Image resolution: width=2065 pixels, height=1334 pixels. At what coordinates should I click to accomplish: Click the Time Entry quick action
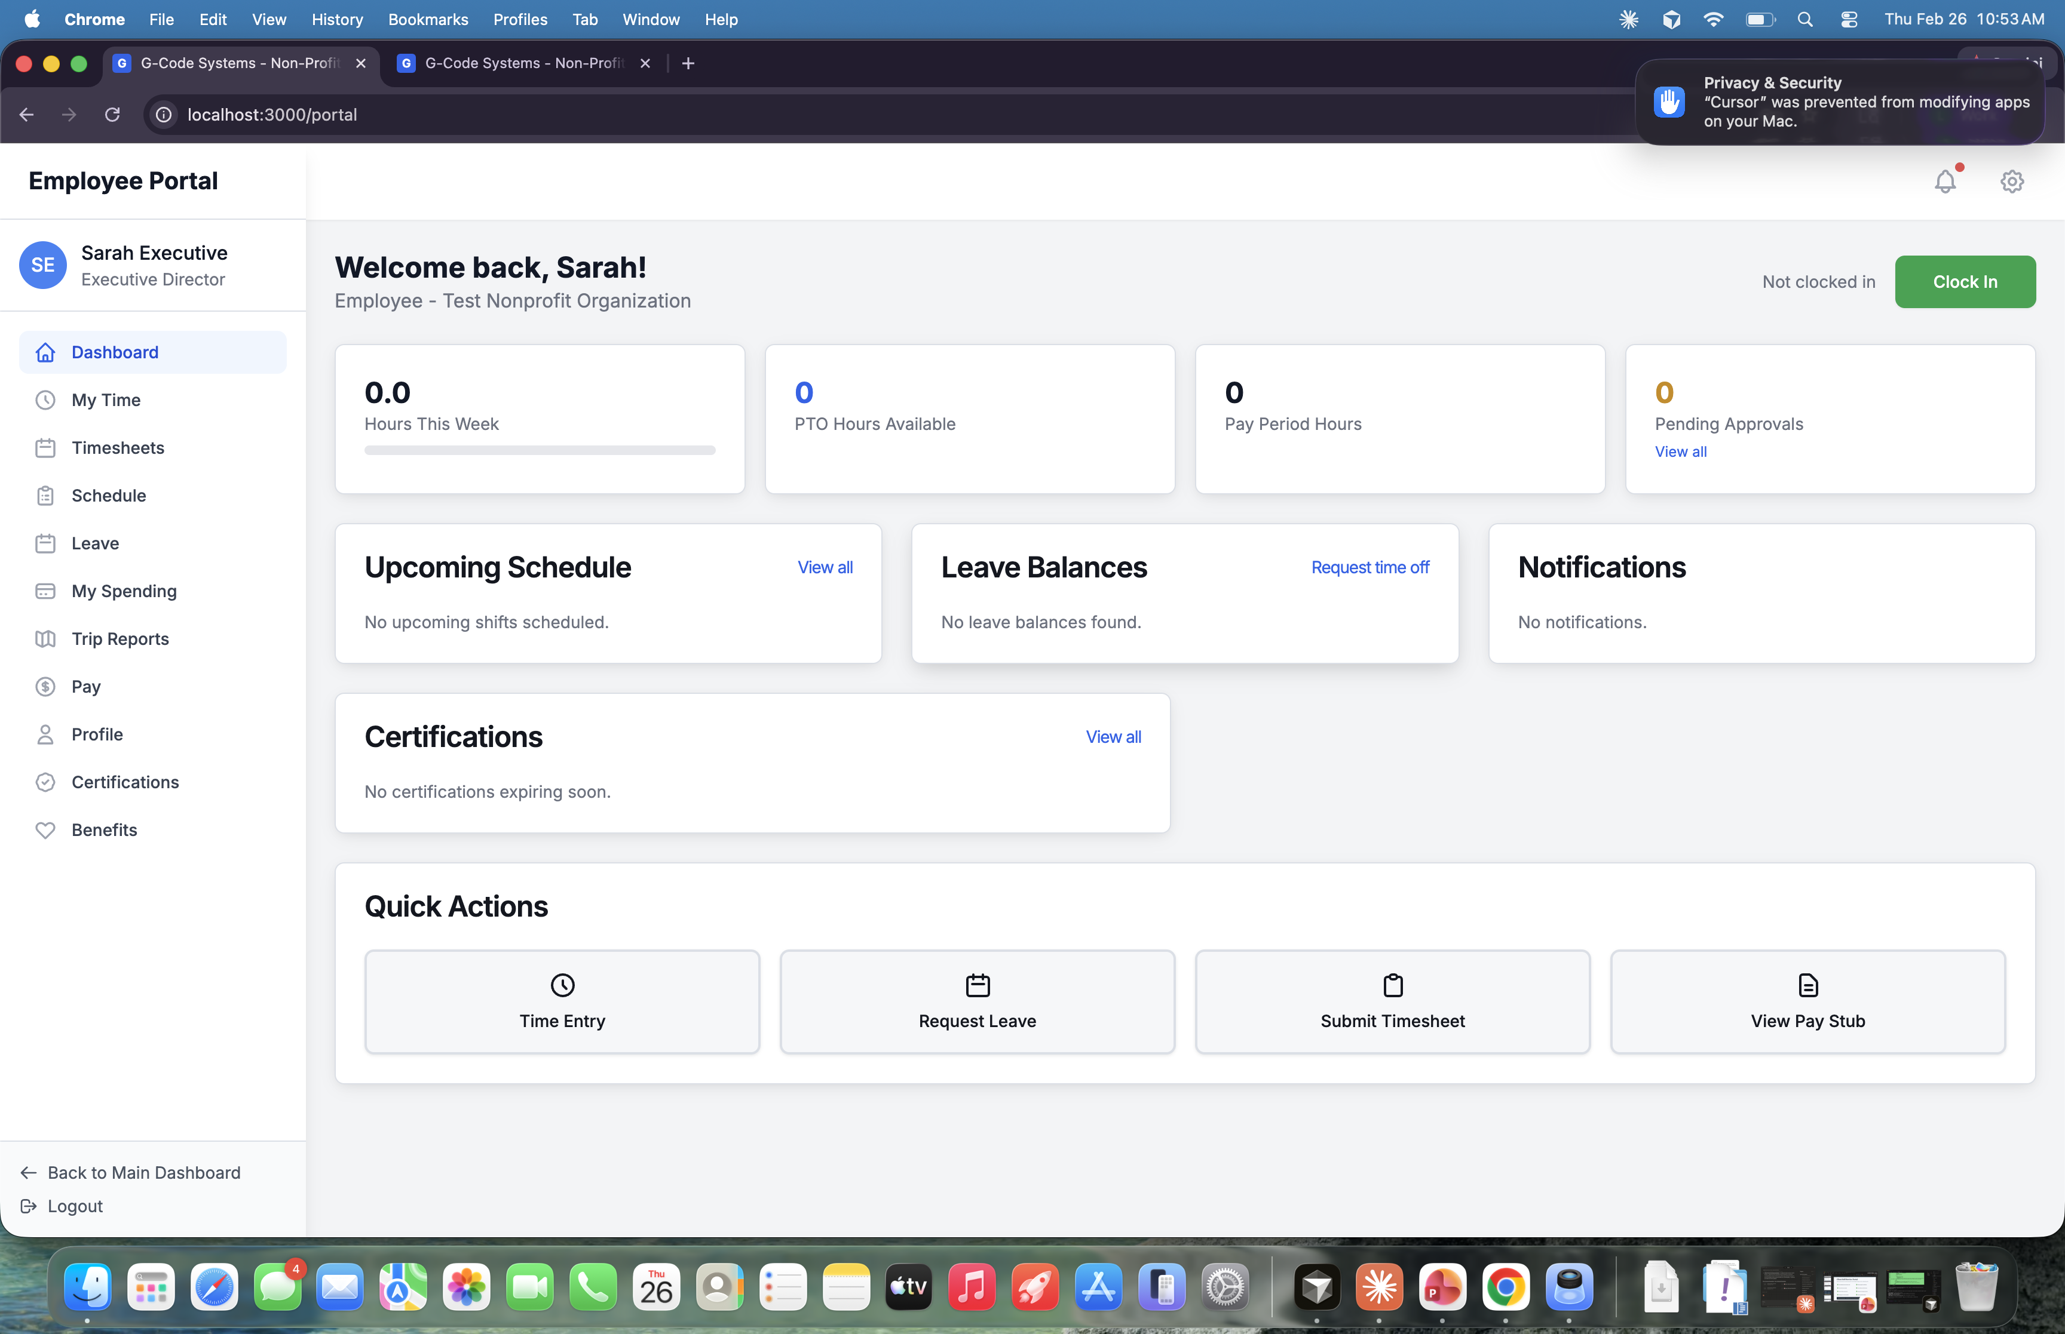562,1002
